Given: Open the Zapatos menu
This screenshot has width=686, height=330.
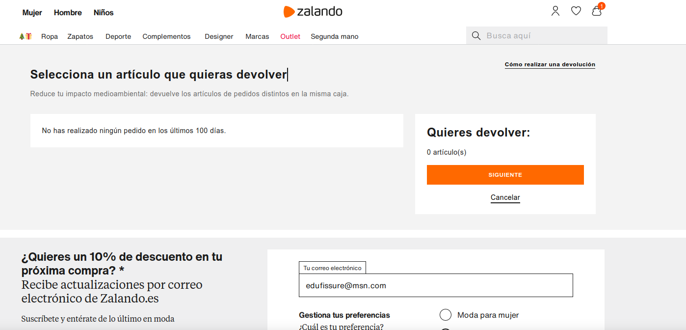Looking at the screenshot, I should [x=80, y=36].
